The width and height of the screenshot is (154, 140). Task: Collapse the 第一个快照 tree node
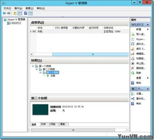click(x=33, y=66)
